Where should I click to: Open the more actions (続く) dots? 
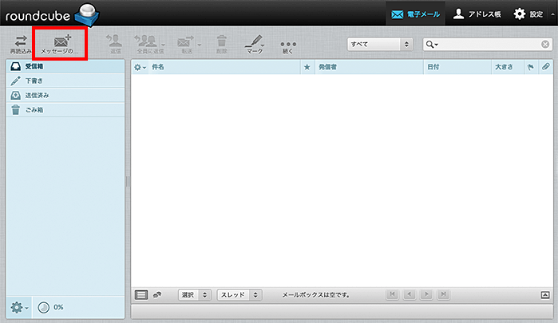pos(288,41)
